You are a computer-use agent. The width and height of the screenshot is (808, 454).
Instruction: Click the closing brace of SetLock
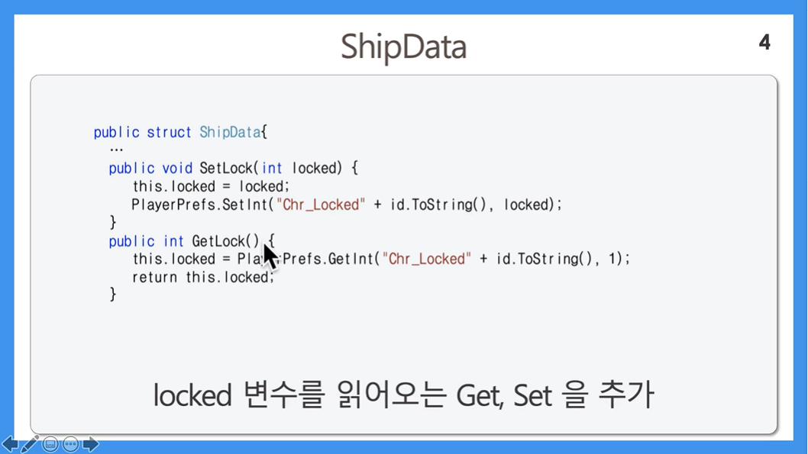coord(113,222)
